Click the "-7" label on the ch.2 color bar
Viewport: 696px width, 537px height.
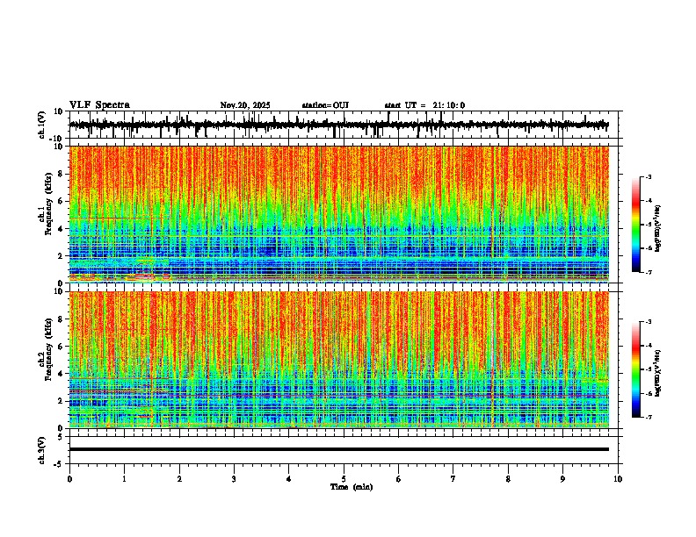(x=649, y=417)
